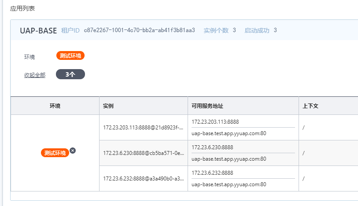Click service address 172.23.203.113:8888

tap(215, 122)
